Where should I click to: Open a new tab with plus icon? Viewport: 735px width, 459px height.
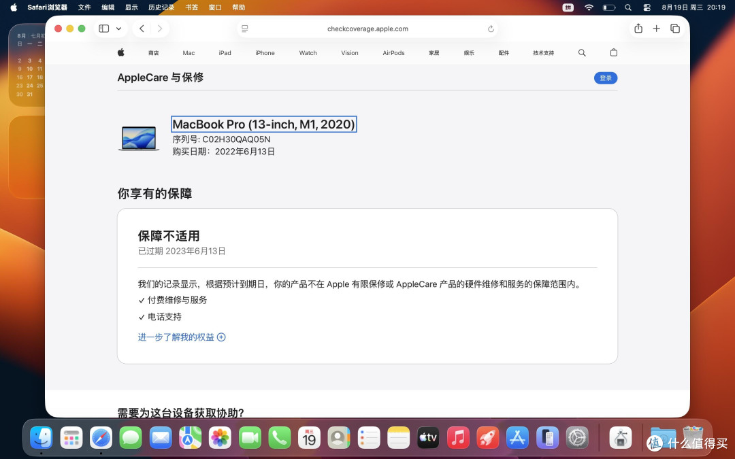point(656,29)
